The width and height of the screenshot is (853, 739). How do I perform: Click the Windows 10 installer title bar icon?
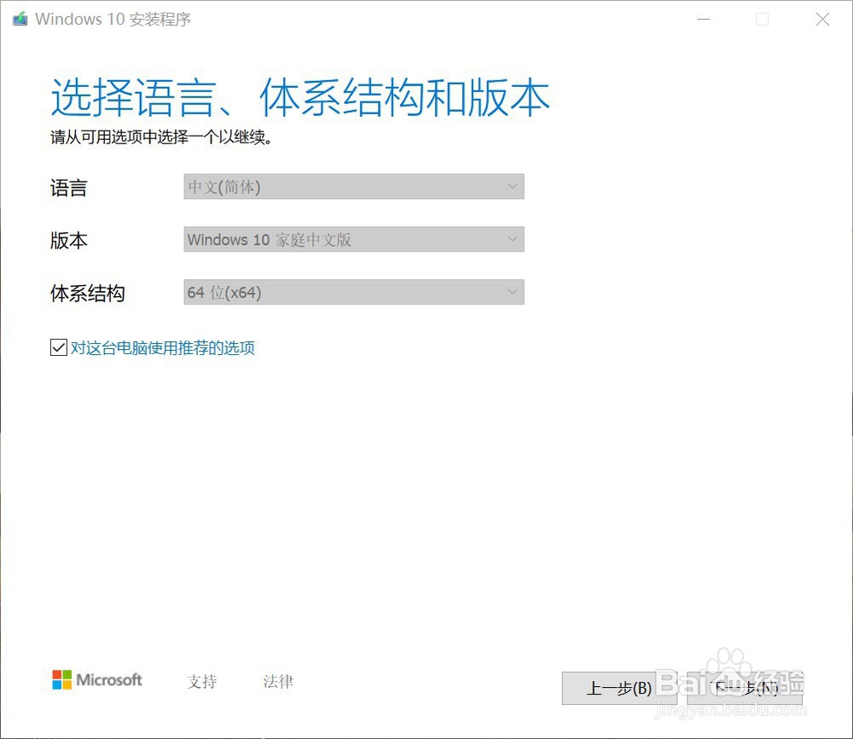[19, 18]
